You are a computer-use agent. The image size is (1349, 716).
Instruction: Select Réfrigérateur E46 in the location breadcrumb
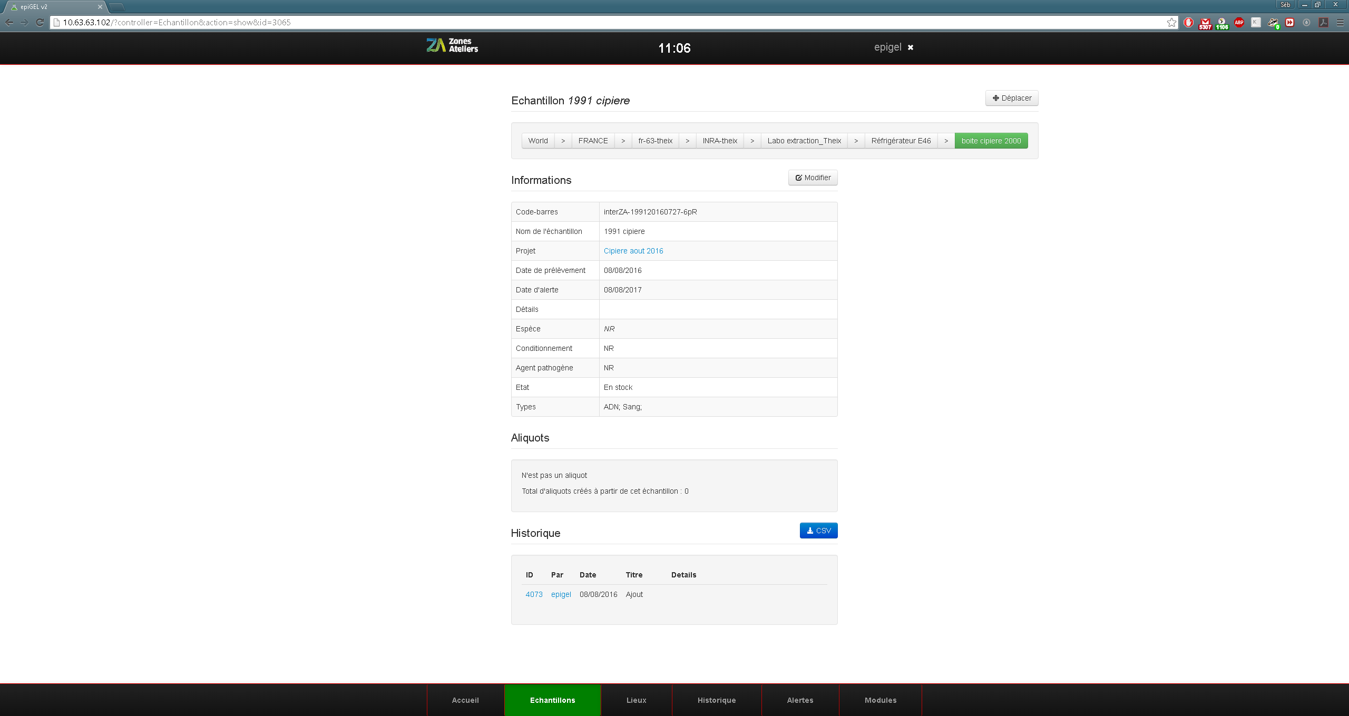click(901, 141)
